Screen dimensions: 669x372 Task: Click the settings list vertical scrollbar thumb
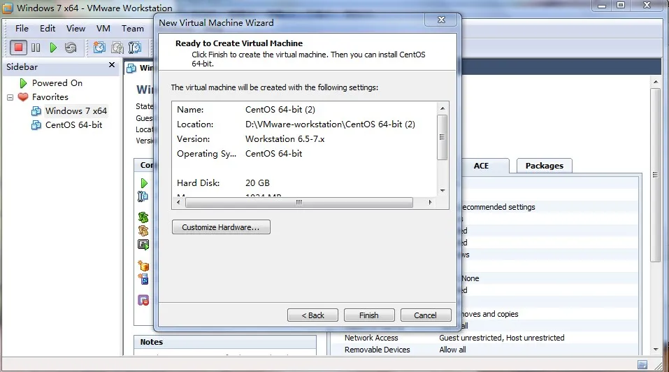point(443,137)
